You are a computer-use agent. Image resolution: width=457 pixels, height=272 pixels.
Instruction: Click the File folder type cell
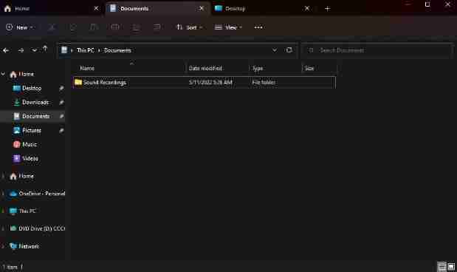(x=264, y=83)
